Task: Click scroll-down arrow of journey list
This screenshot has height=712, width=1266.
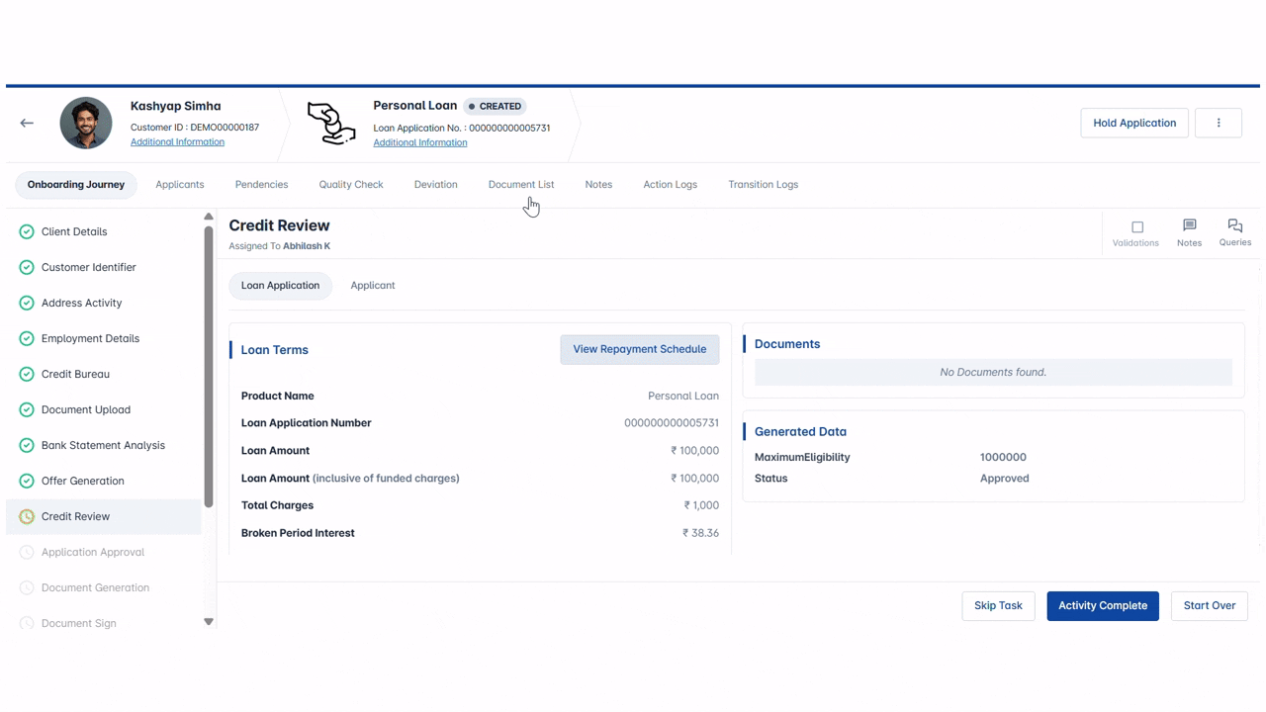Action: [x=209, y=622]
